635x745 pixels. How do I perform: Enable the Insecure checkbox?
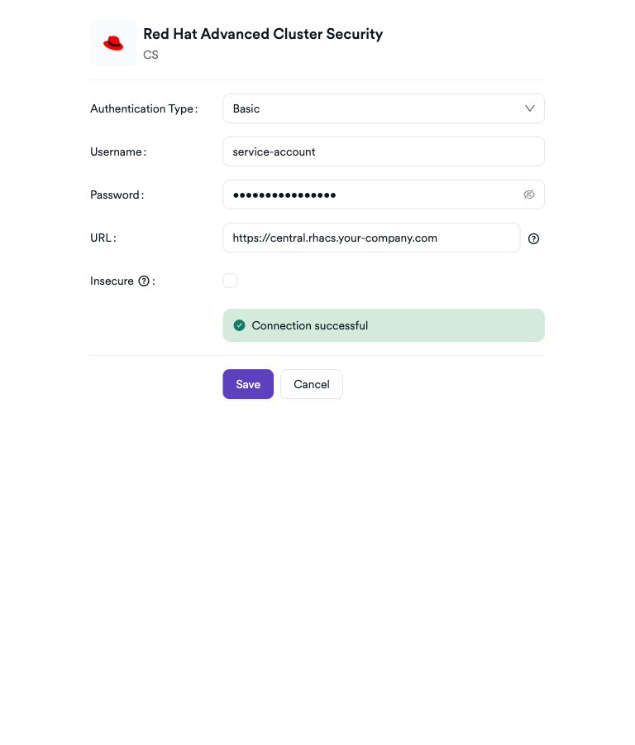click(x=230, y=281)
